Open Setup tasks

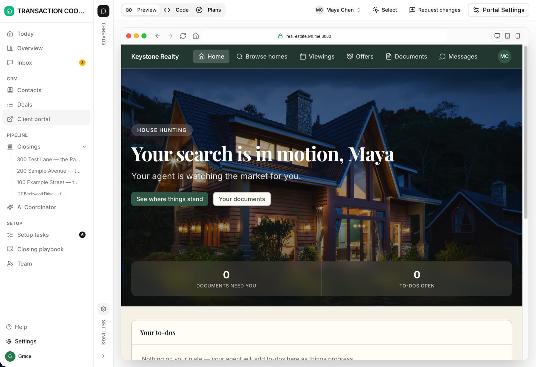click(x=46, y=235)
